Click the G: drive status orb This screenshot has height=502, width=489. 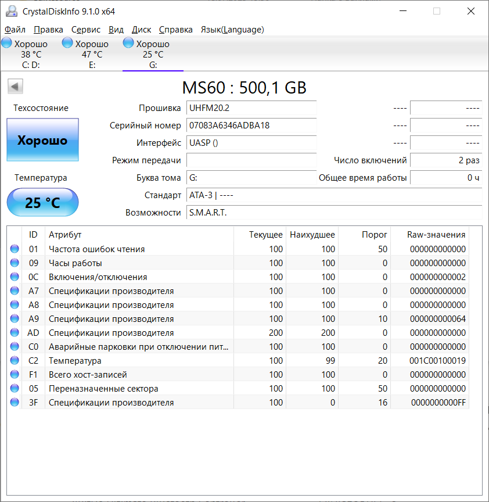128,43
